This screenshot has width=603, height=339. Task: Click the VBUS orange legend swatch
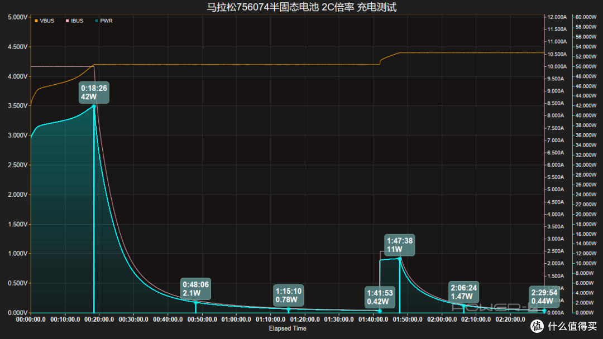pos(36,21)
